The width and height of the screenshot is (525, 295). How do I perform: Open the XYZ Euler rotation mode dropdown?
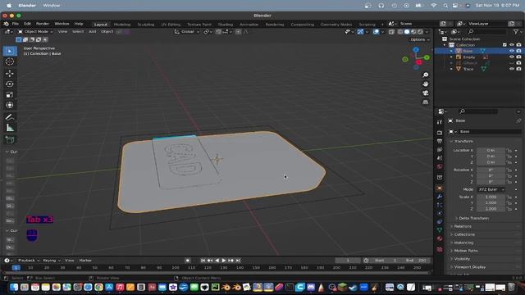click(491, 189)
